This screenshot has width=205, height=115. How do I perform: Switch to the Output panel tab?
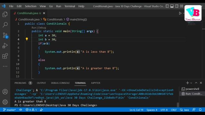[41, 83]
